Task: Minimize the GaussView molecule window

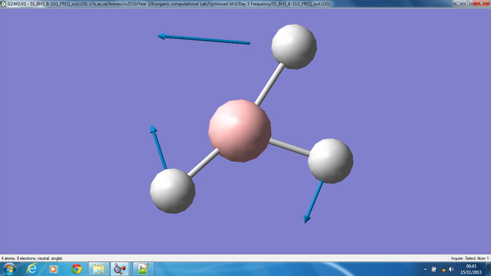Action: pos(458,3)
